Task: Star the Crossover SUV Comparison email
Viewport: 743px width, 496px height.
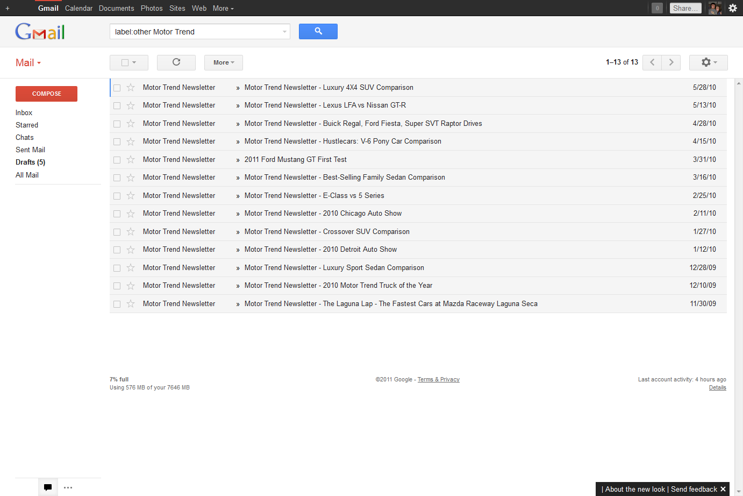Action: (x=131, y=231)
